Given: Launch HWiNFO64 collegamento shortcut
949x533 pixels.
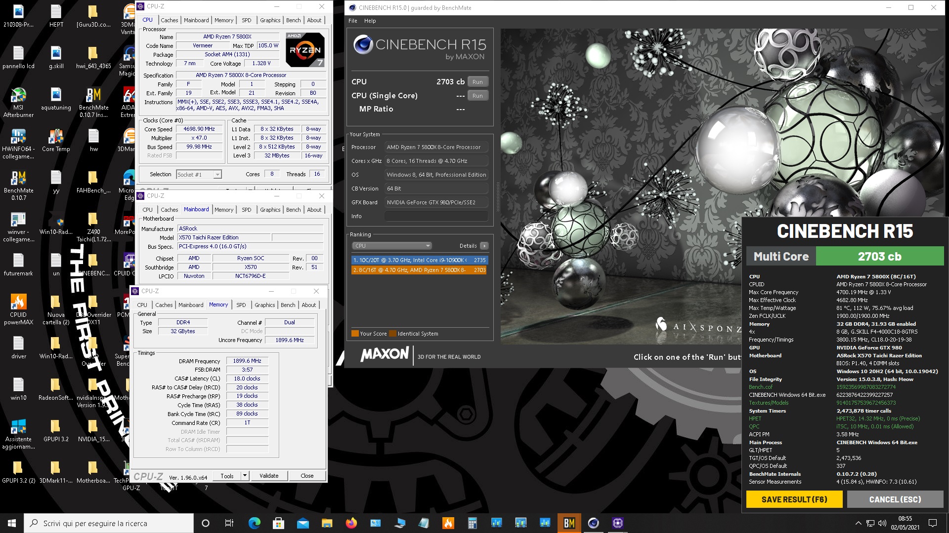Looking at the screenshot, I should pyautogui.click(x=18, y=144).
